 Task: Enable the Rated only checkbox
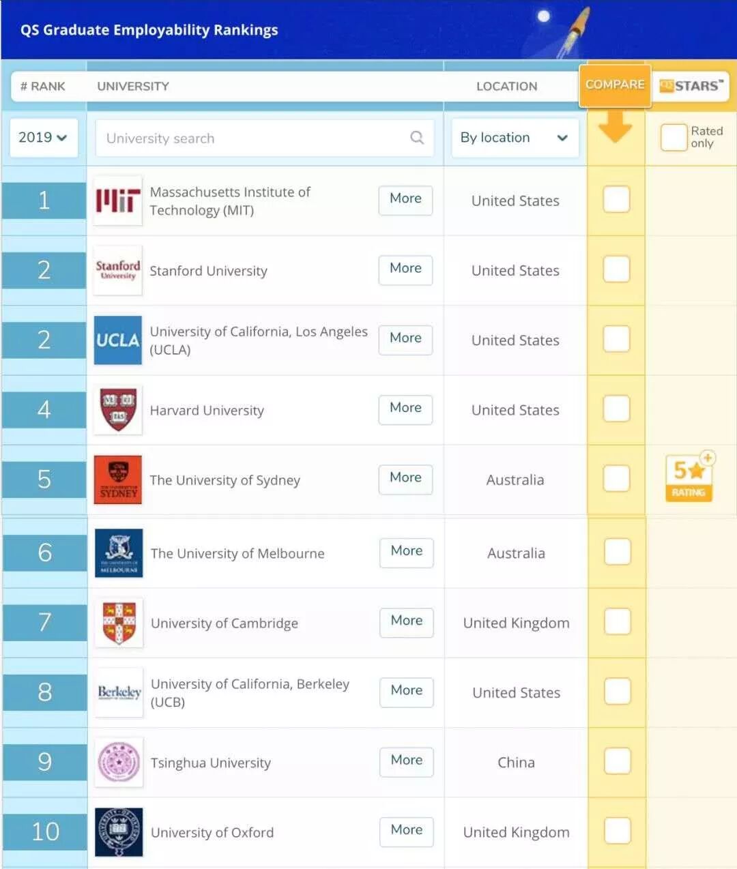[674, 137]
